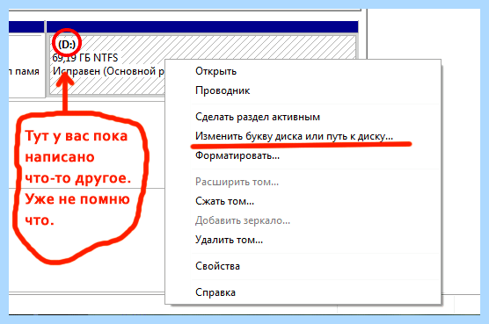Click the disabled 'Расширить том...' entry
The height and width of the screenshot is (324, 489).
click(x=303, y=182)
